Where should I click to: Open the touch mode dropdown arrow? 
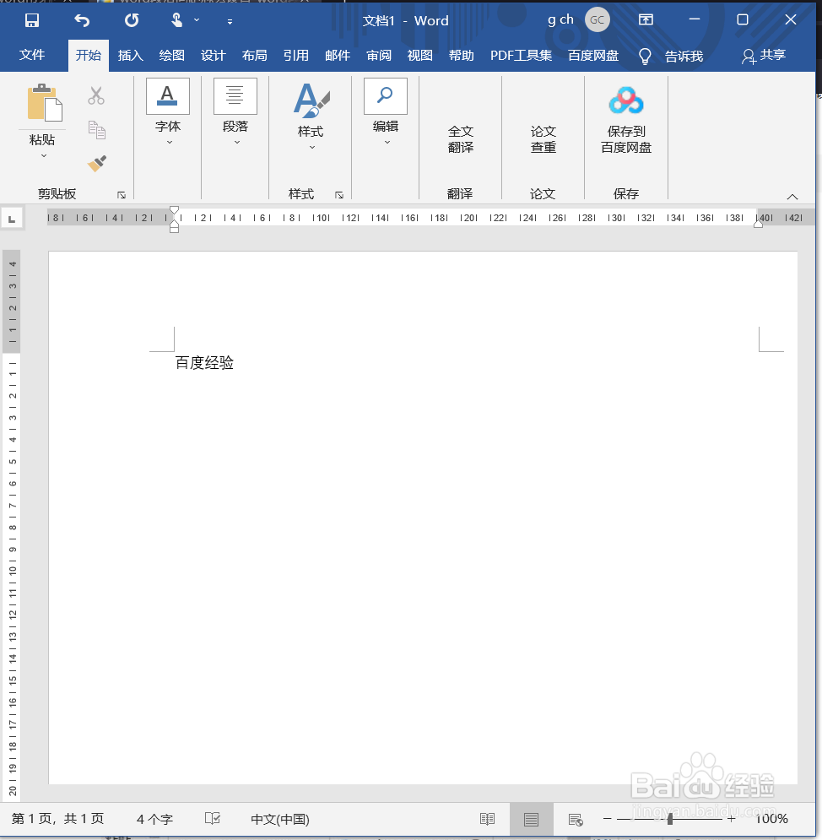197,20
